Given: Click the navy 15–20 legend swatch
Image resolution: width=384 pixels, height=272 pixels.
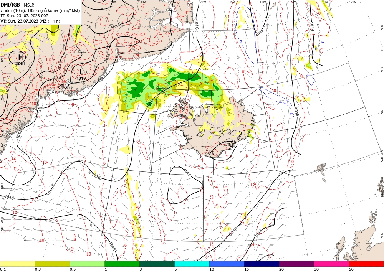Looking at the screenshot, I should [262, 264].
